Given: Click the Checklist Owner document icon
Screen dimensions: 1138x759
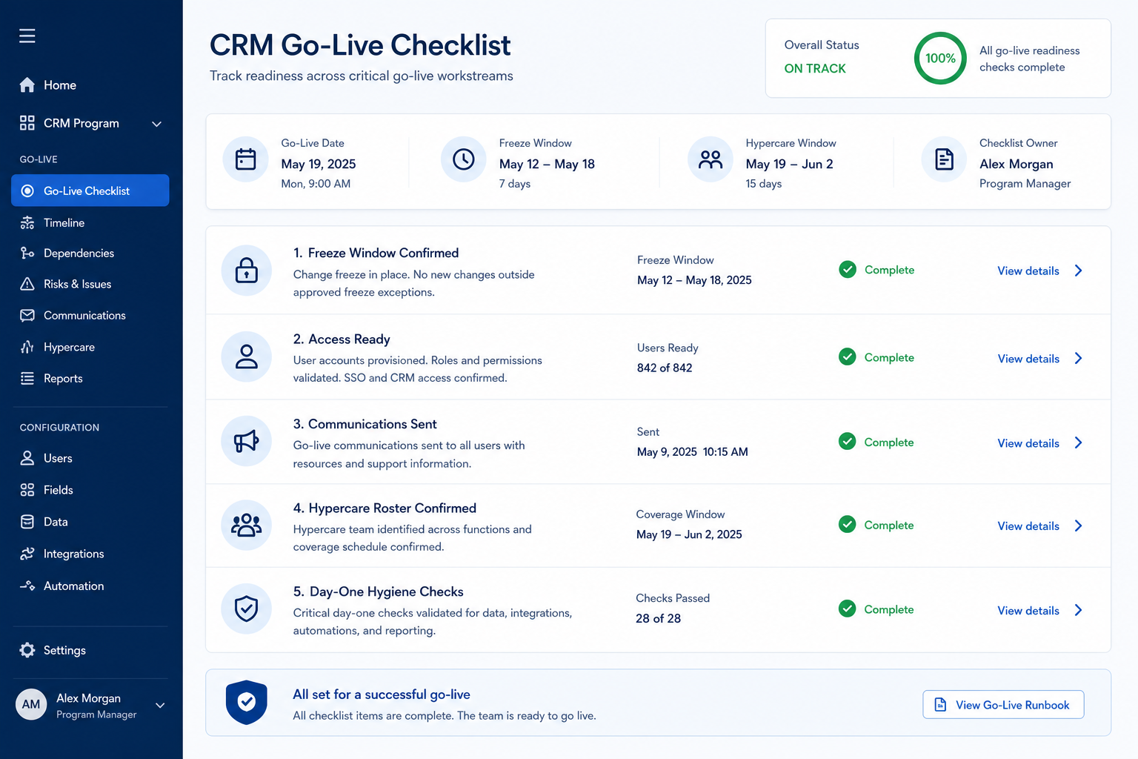Looking at the screenshot, I should (944, 159).
